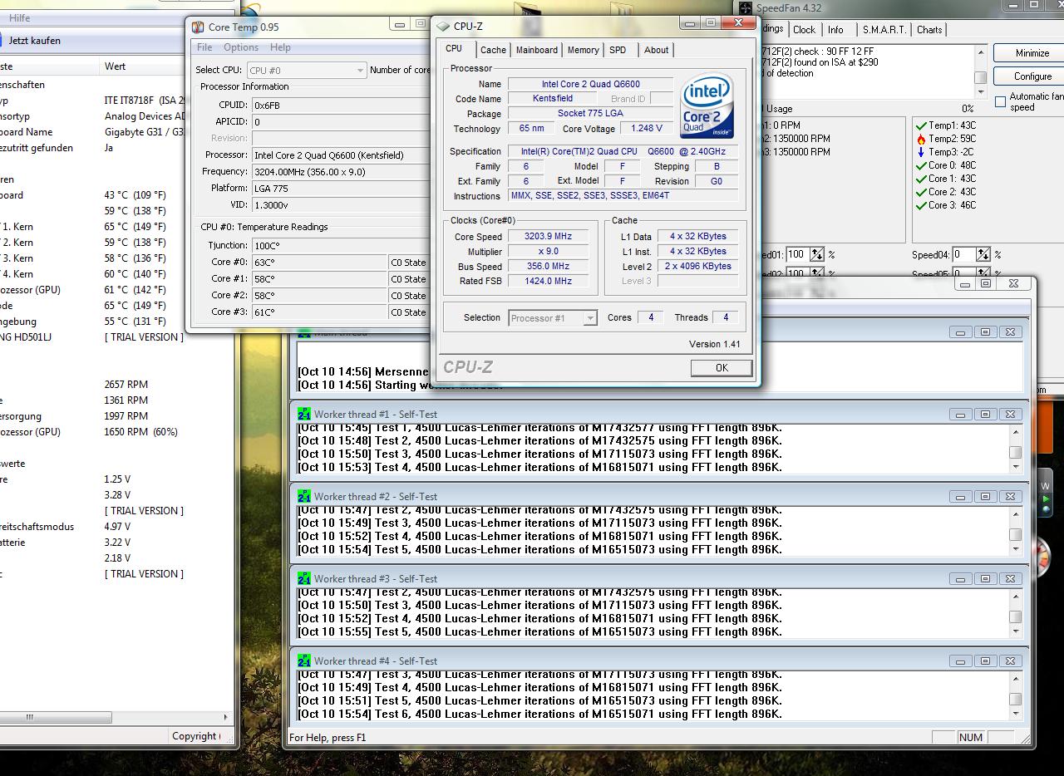Viewport: 1064px width, 776px height.
Task: Click Core Temp Frequency field 3204.00MHz
Action: [339, 172]
